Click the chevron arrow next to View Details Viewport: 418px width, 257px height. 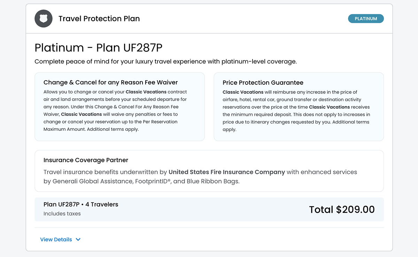point(78,240)
